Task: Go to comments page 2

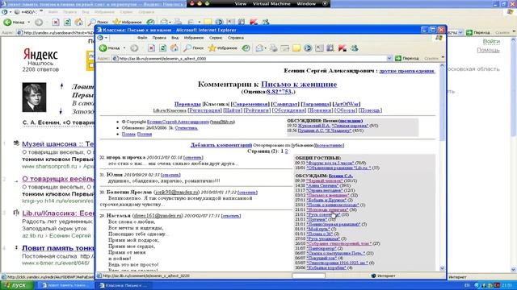Action: click(286, 151)
